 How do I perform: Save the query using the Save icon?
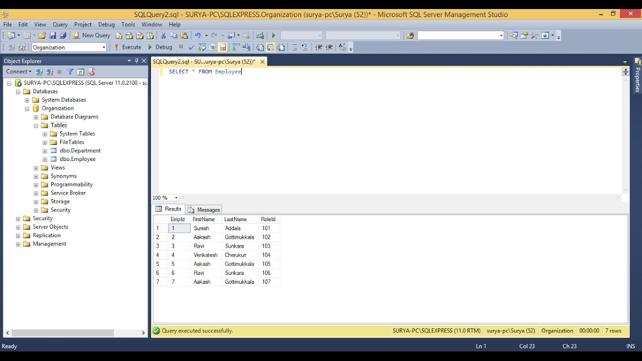(x=53, y=36)
